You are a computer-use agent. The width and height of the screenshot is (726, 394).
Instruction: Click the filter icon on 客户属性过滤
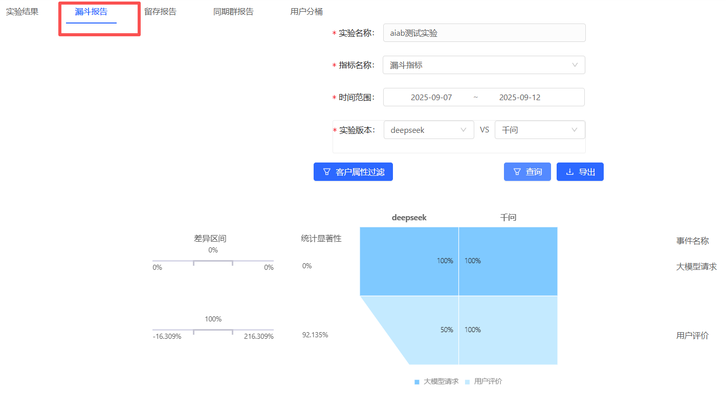click(326, 172)
